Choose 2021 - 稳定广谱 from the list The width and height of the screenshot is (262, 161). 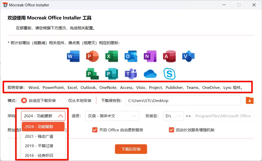pyautogui.click(x=43, y=136)
